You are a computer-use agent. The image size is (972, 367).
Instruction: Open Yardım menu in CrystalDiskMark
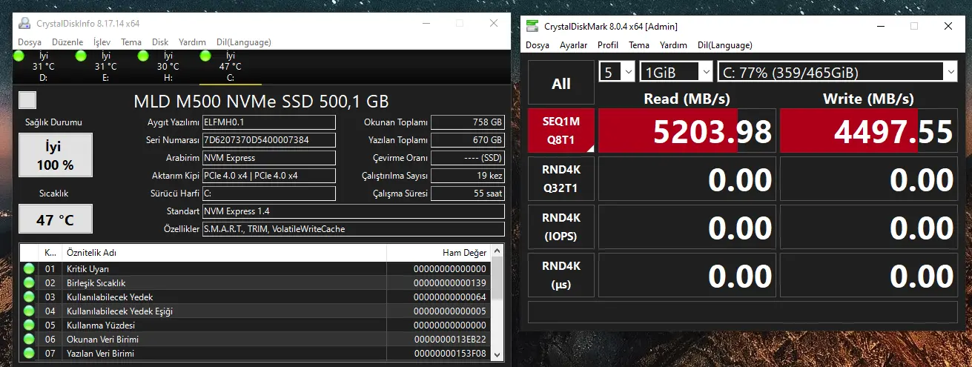tap(674, 45)
